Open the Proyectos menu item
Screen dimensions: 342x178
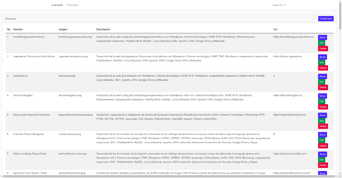(73, 5)
